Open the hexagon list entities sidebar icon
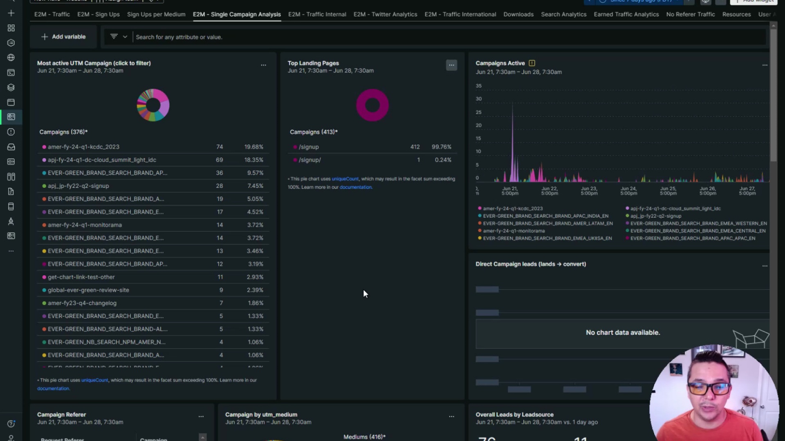This screenshot has height=441, width=785. point(11,43)
